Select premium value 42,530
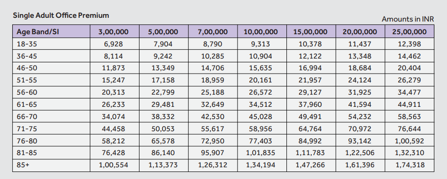447x179 pixels. coord(213,117)
